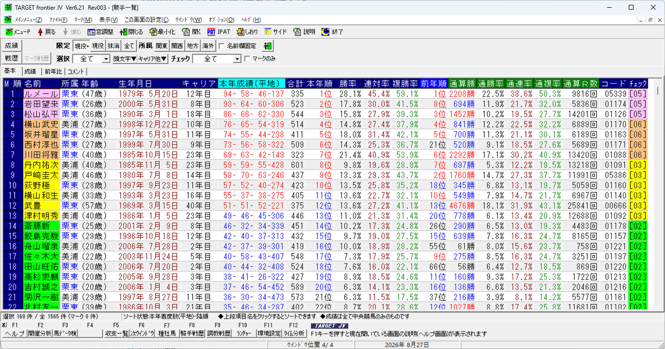Open the キャリア他▼ dropdown
This screenshot has width=665, height=349.
coord(152,58)
